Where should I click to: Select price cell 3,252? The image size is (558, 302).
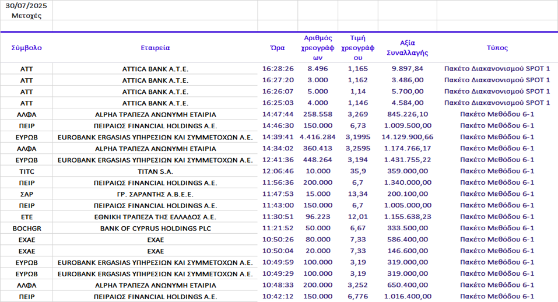click(357, 285)
